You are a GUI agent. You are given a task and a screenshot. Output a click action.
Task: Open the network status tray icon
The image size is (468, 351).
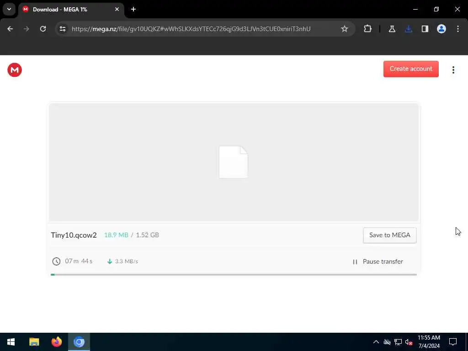point(398,342)
